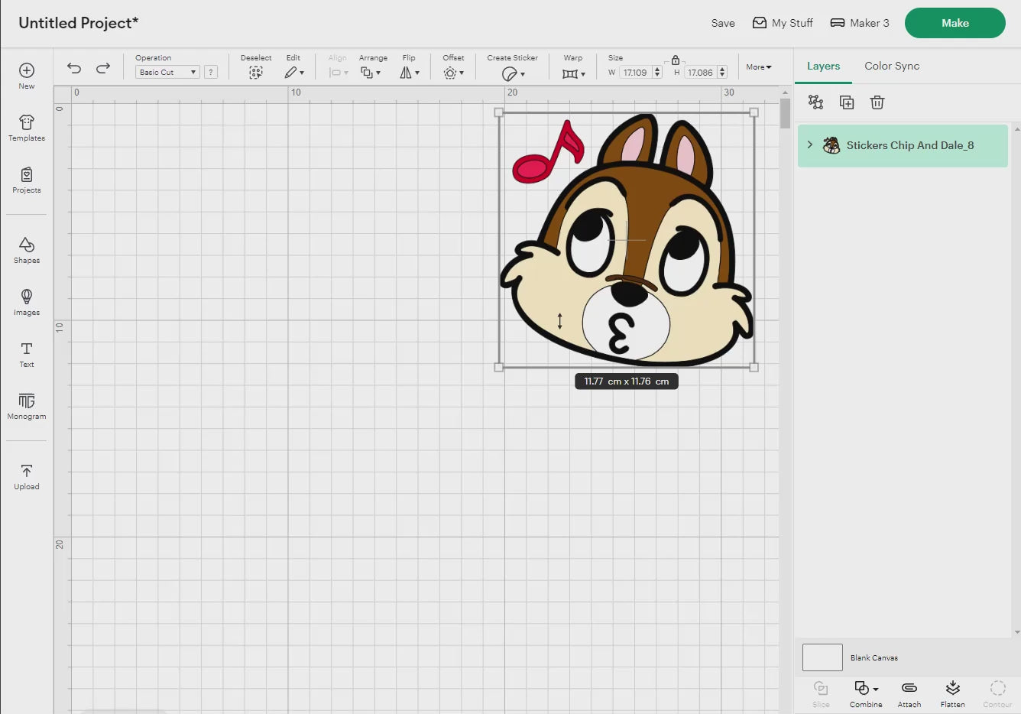Switch to the Layers tab
This screenshot has height=714, width=1021.
(823, 66)
